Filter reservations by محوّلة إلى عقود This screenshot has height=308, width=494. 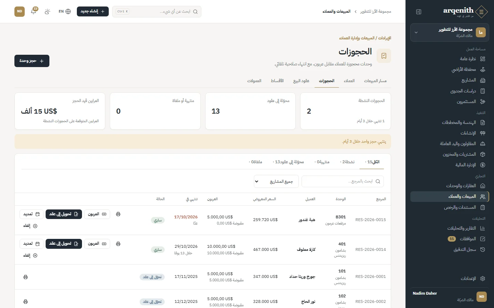point(288,162)
